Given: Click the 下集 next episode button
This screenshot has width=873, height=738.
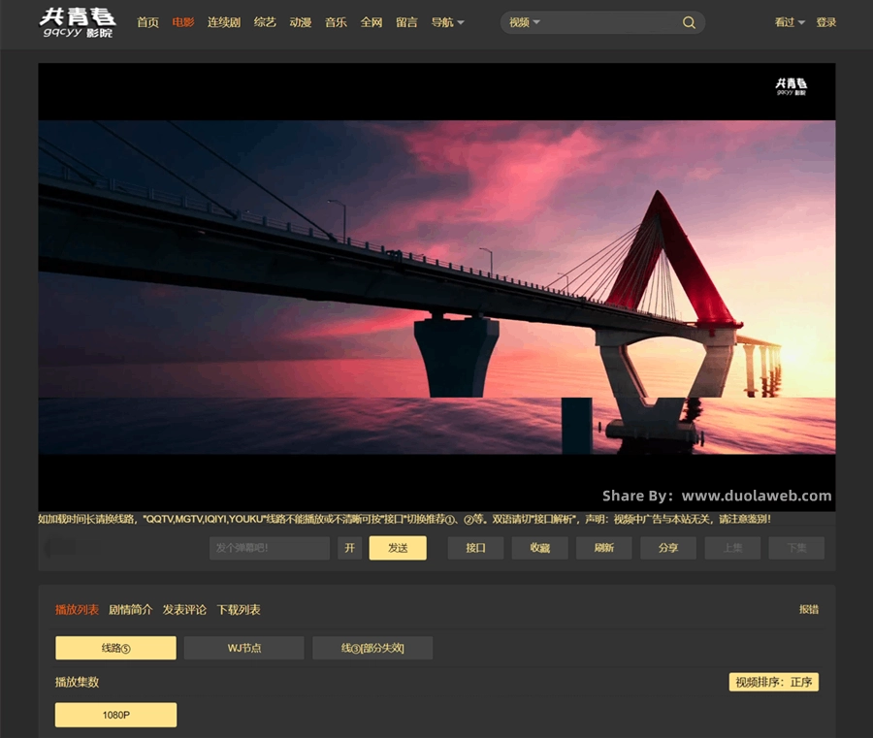Looking at the screenshot, I should click(x=796, y=548).
